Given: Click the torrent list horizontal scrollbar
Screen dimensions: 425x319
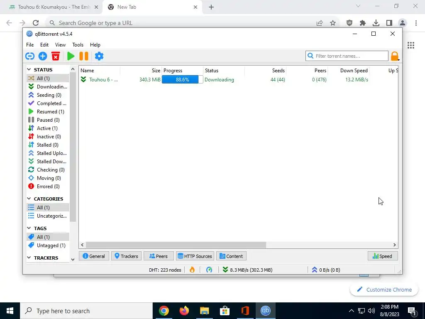Looking at the screenshot, I should [176, 245].
